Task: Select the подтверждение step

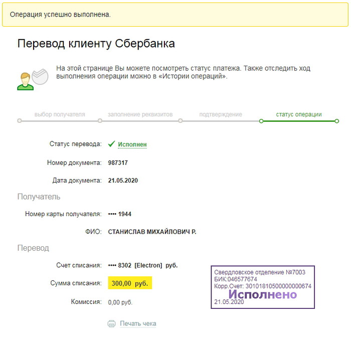Action: click(221, 114)
